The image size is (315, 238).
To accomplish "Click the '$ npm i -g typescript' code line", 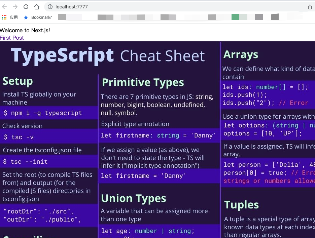I will (43, 113).
